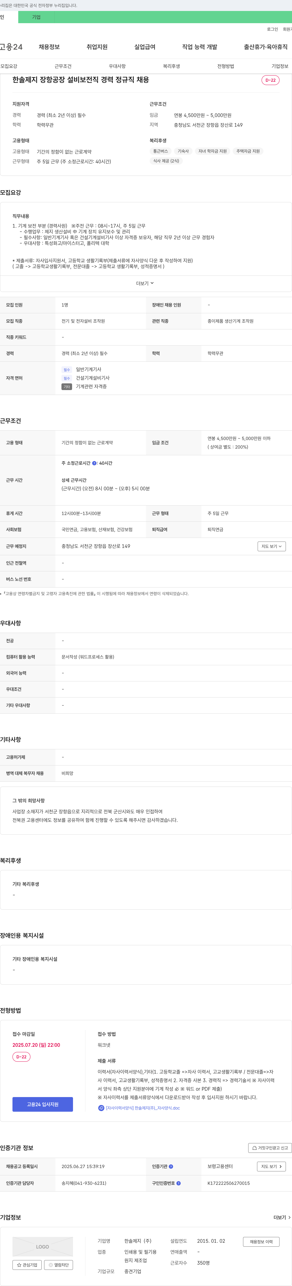
Task: Click 12시00분~13시00분 break time cell
Action: [81, 513]
